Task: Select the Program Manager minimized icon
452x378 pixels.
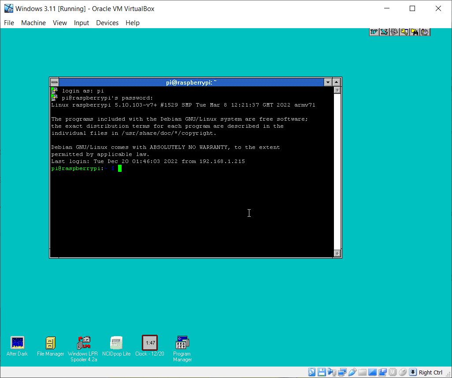Action: coord(182,349)
